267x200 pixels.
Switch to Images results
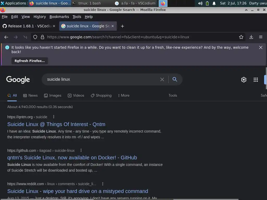coord(53,96)
